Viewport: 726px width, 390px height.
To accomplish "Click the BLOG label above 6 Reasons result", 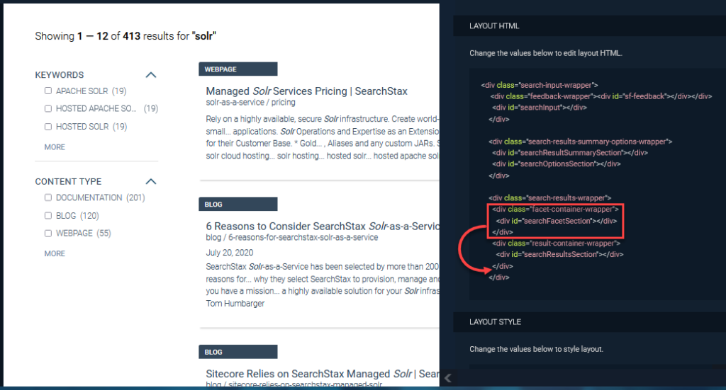I will pyautogui.click(x=238, y=205).
